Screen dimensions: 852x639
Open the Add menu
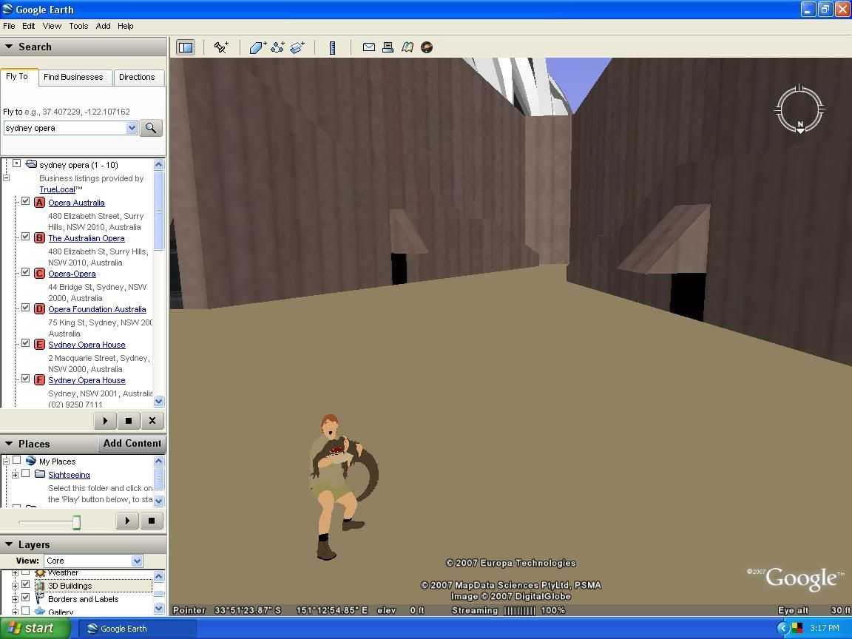pyautogui.click(x=104, y=26)
